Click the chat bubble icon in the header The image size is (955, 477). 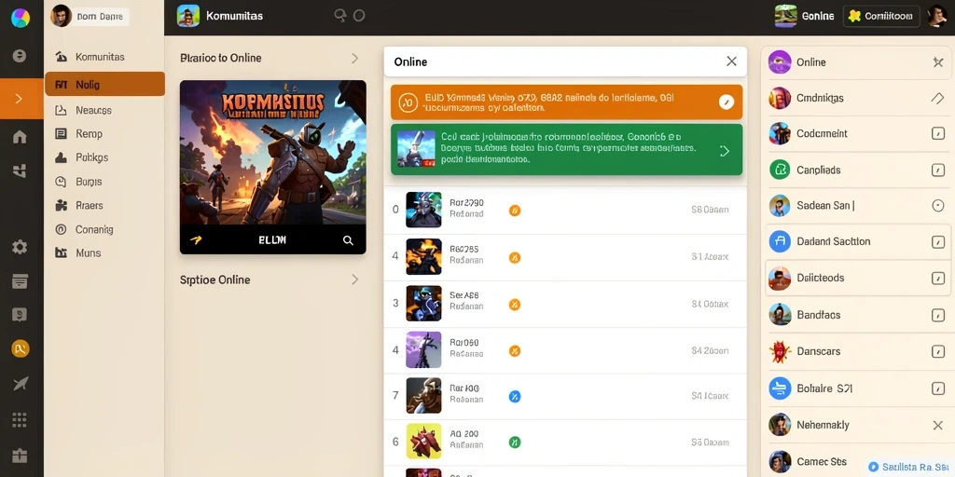pyautogui.click(x=339, y=16)
